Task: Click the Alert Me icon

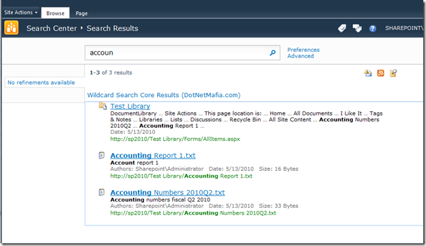Action: point(368,73)
